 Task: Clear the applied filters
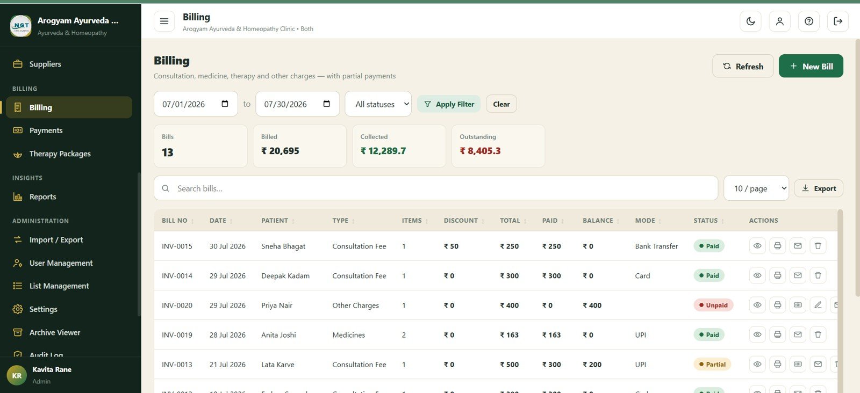pos(501,104)
